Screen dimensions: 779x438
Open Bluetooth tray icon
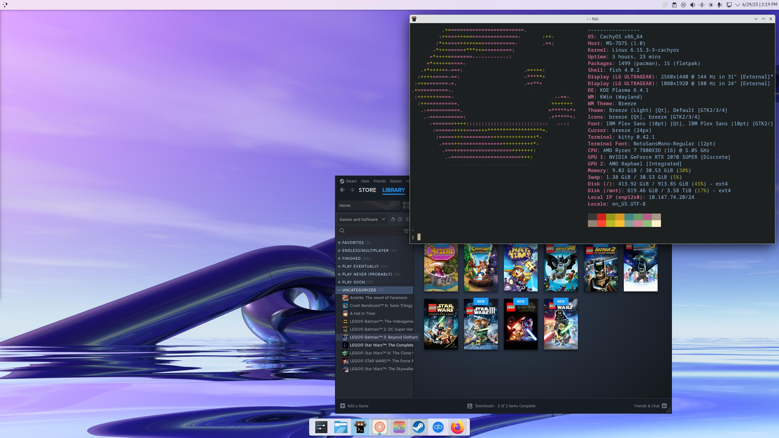click(x=702, y=5)
